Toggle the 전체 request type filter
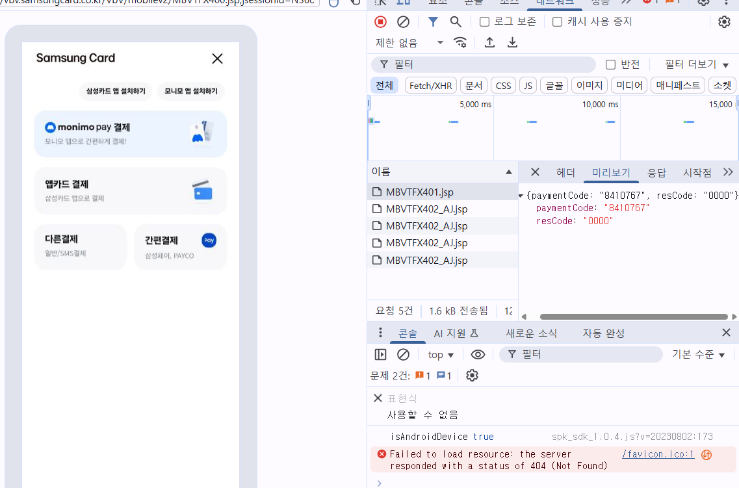This screenshot has width=739, height=488. pyautogui.click(x=385, y=85)
